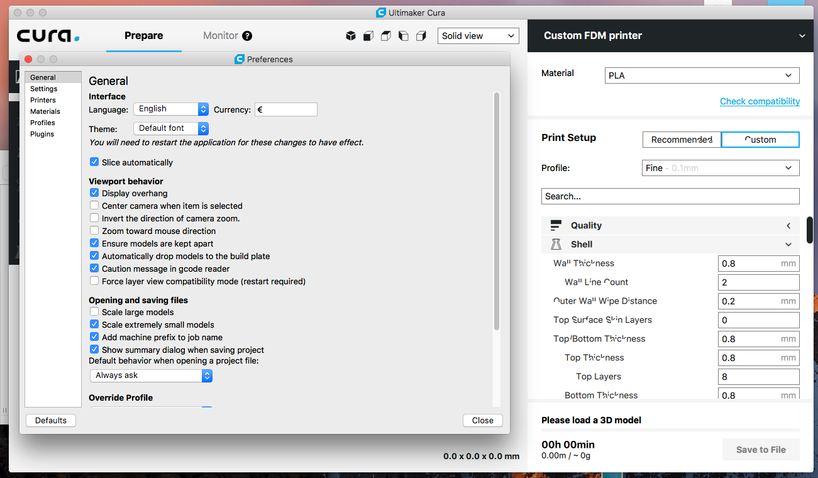Click the Top/Bottom Thickness value field
Viewport: 818px width, 478px height.
point(758,339)
